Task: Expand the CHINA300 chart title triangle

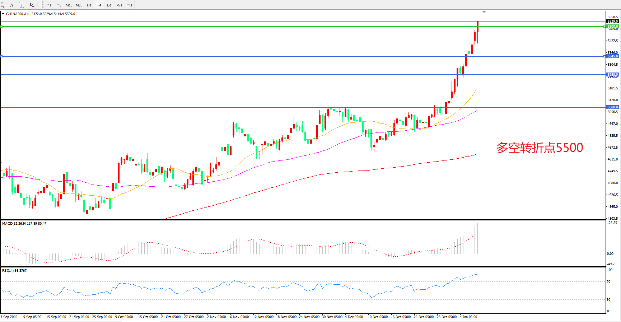Action: pyautogui.click(x=3, y=14)
